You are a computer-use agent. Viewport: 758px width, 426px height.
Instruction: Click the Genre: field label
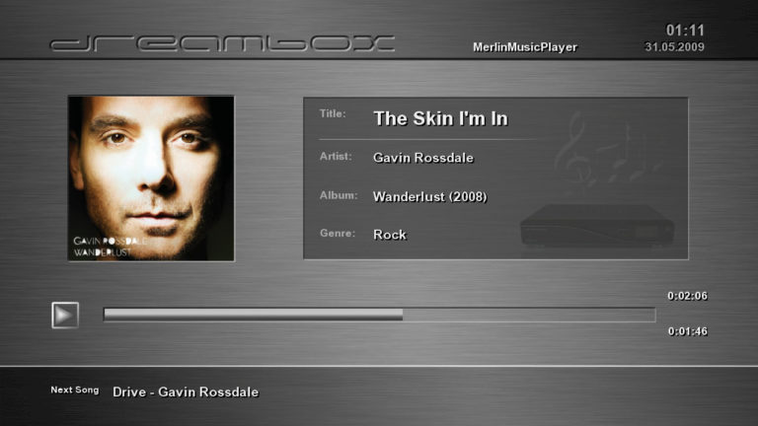338,234
